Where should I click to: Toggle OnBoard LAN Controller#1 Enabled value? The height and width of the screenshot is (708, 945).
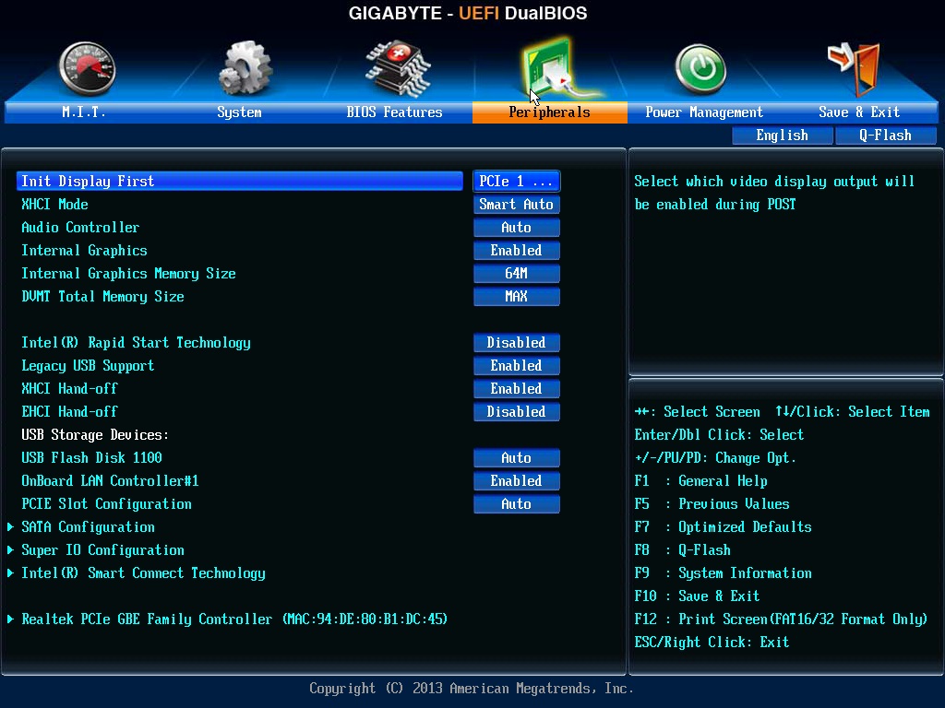(517, 481)
